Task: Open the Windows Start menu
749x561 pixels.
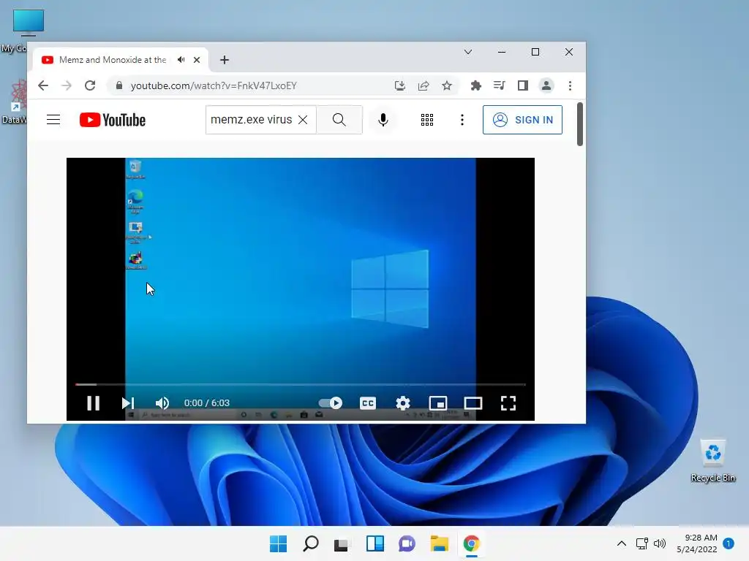Action: click(279, 543)
